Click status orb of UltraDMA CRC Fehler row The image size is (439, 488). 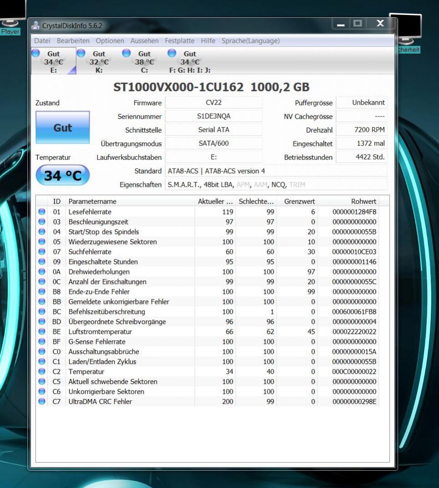[42, 402]
